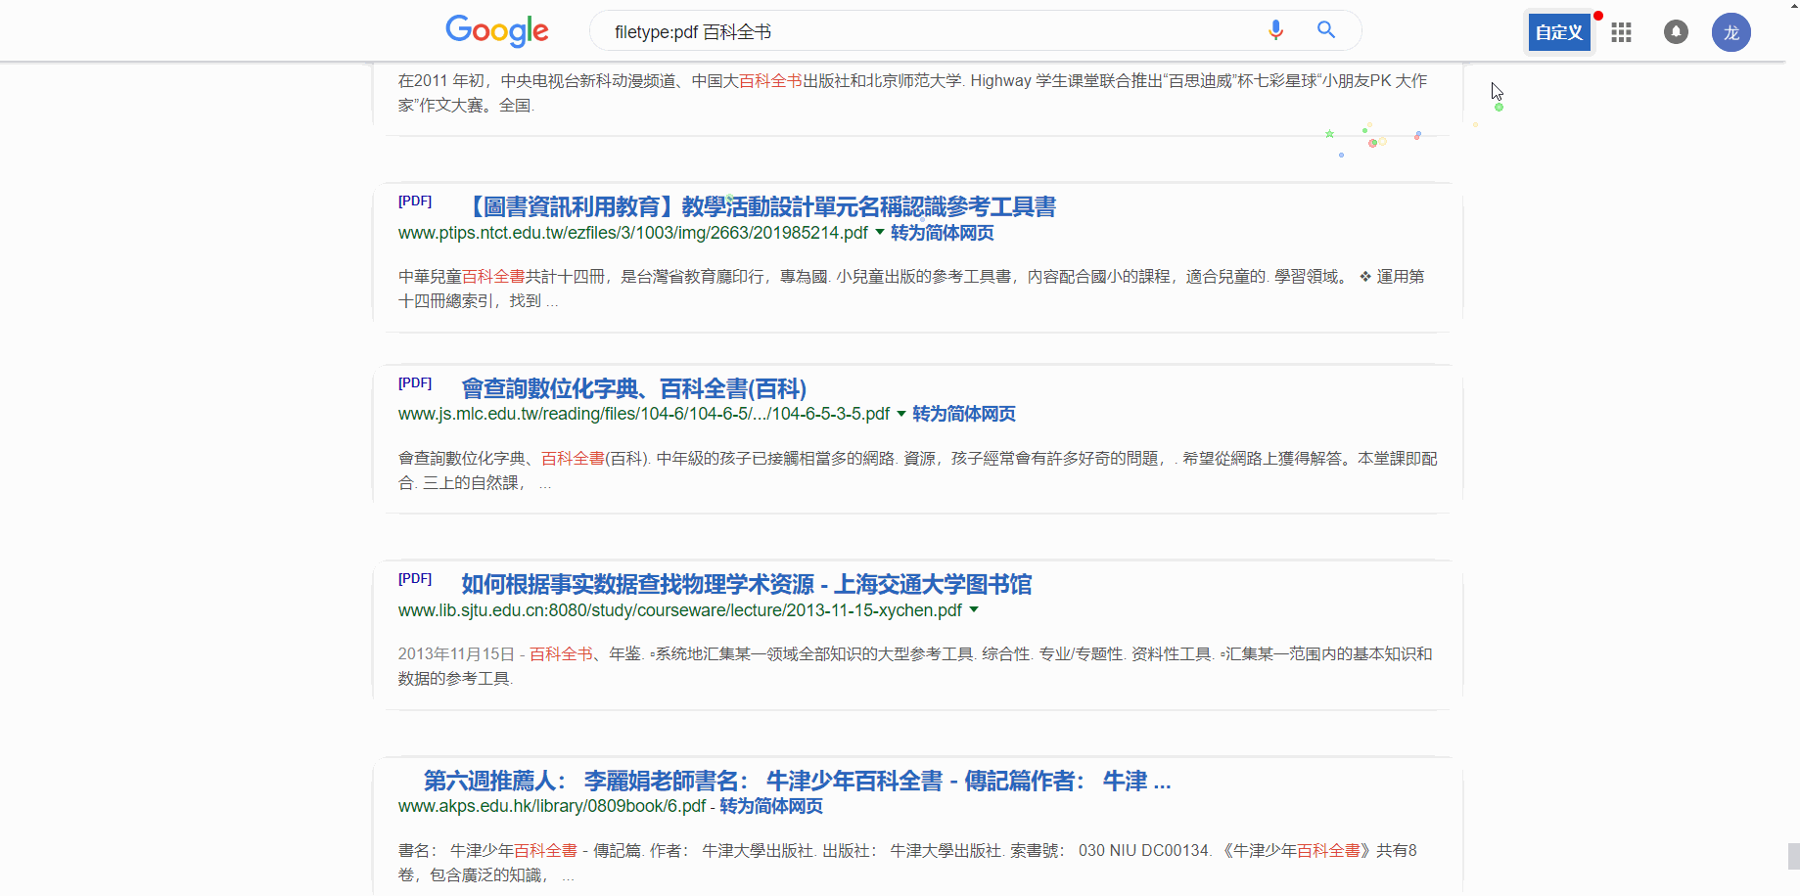The image size is (1800, 896).
Task: Click URL www.js.mlc.edu.tw/reading/files/104-6/104-6-5/.../104-6-5-3-5.pdf
Action: [644, 414]
